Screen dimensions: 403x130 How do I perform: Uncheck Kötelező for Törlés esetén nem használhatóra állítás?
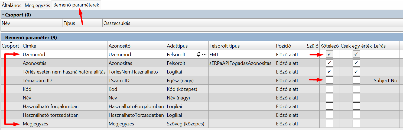point(329,72)
